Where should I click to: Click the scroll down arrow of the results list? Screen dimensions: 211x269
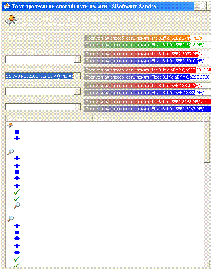point(207,264)
